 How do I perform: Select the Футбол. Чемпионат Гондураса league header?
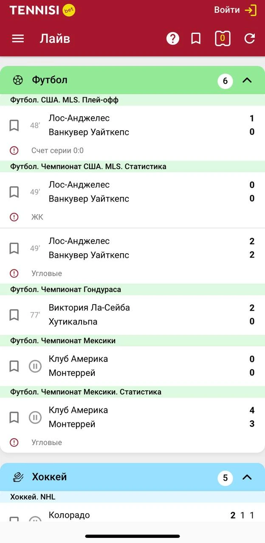[x=132, y=289]
